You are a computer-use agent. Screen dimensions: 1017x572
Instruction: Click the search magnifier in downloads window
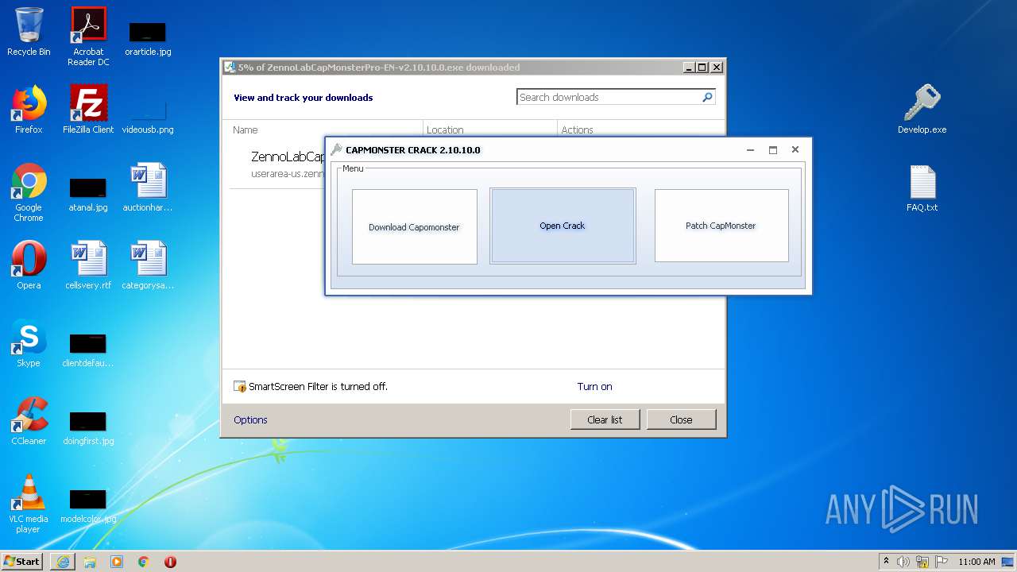[x=707, y=97]
